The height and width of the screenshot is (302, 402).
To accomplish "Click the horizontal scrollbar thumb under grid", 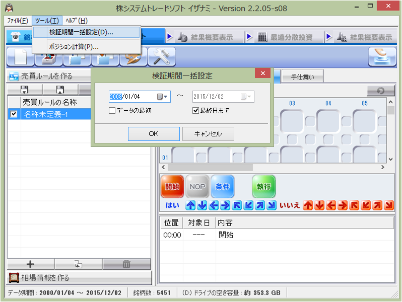I will pyautogui.click(x=210, y=167).
